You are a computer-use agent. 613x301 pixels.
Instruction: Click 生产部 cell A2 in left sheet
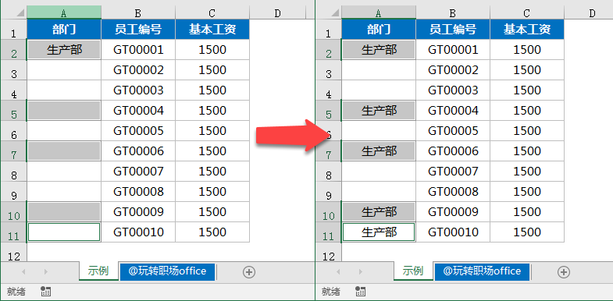click(64, 50)
